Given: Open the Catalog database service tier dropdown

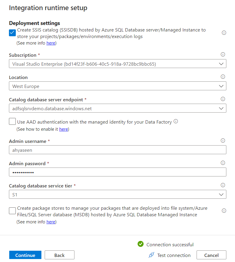Looking at the screenshot, I should tap(221, 194).
